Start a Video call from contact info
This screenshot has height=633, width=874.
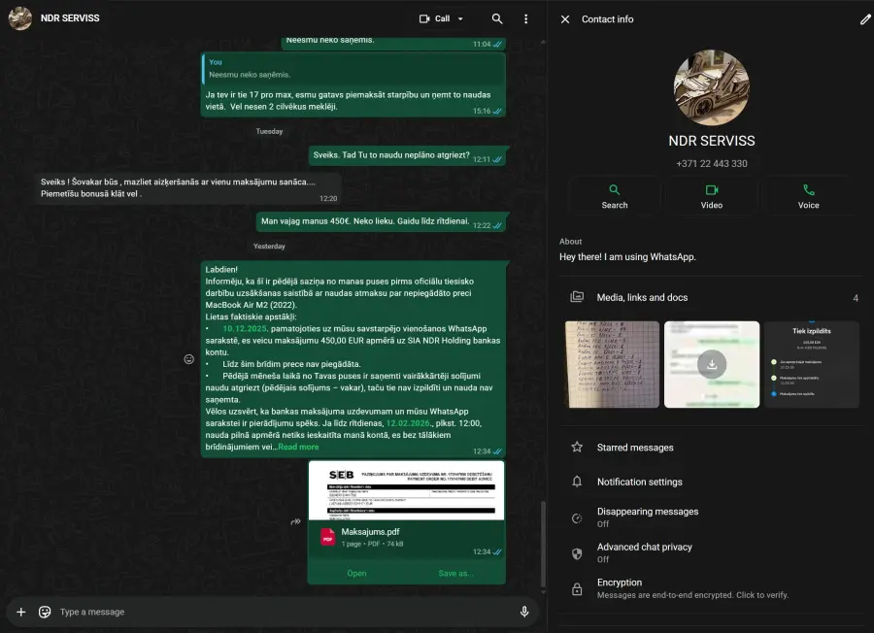tap(711, 195)
